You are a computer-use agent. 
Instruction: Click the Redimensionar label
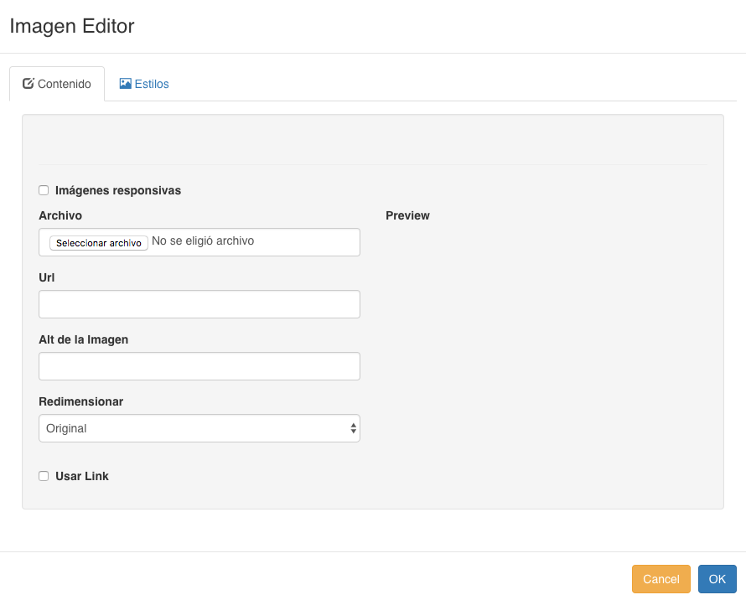[x=80, y=401]
